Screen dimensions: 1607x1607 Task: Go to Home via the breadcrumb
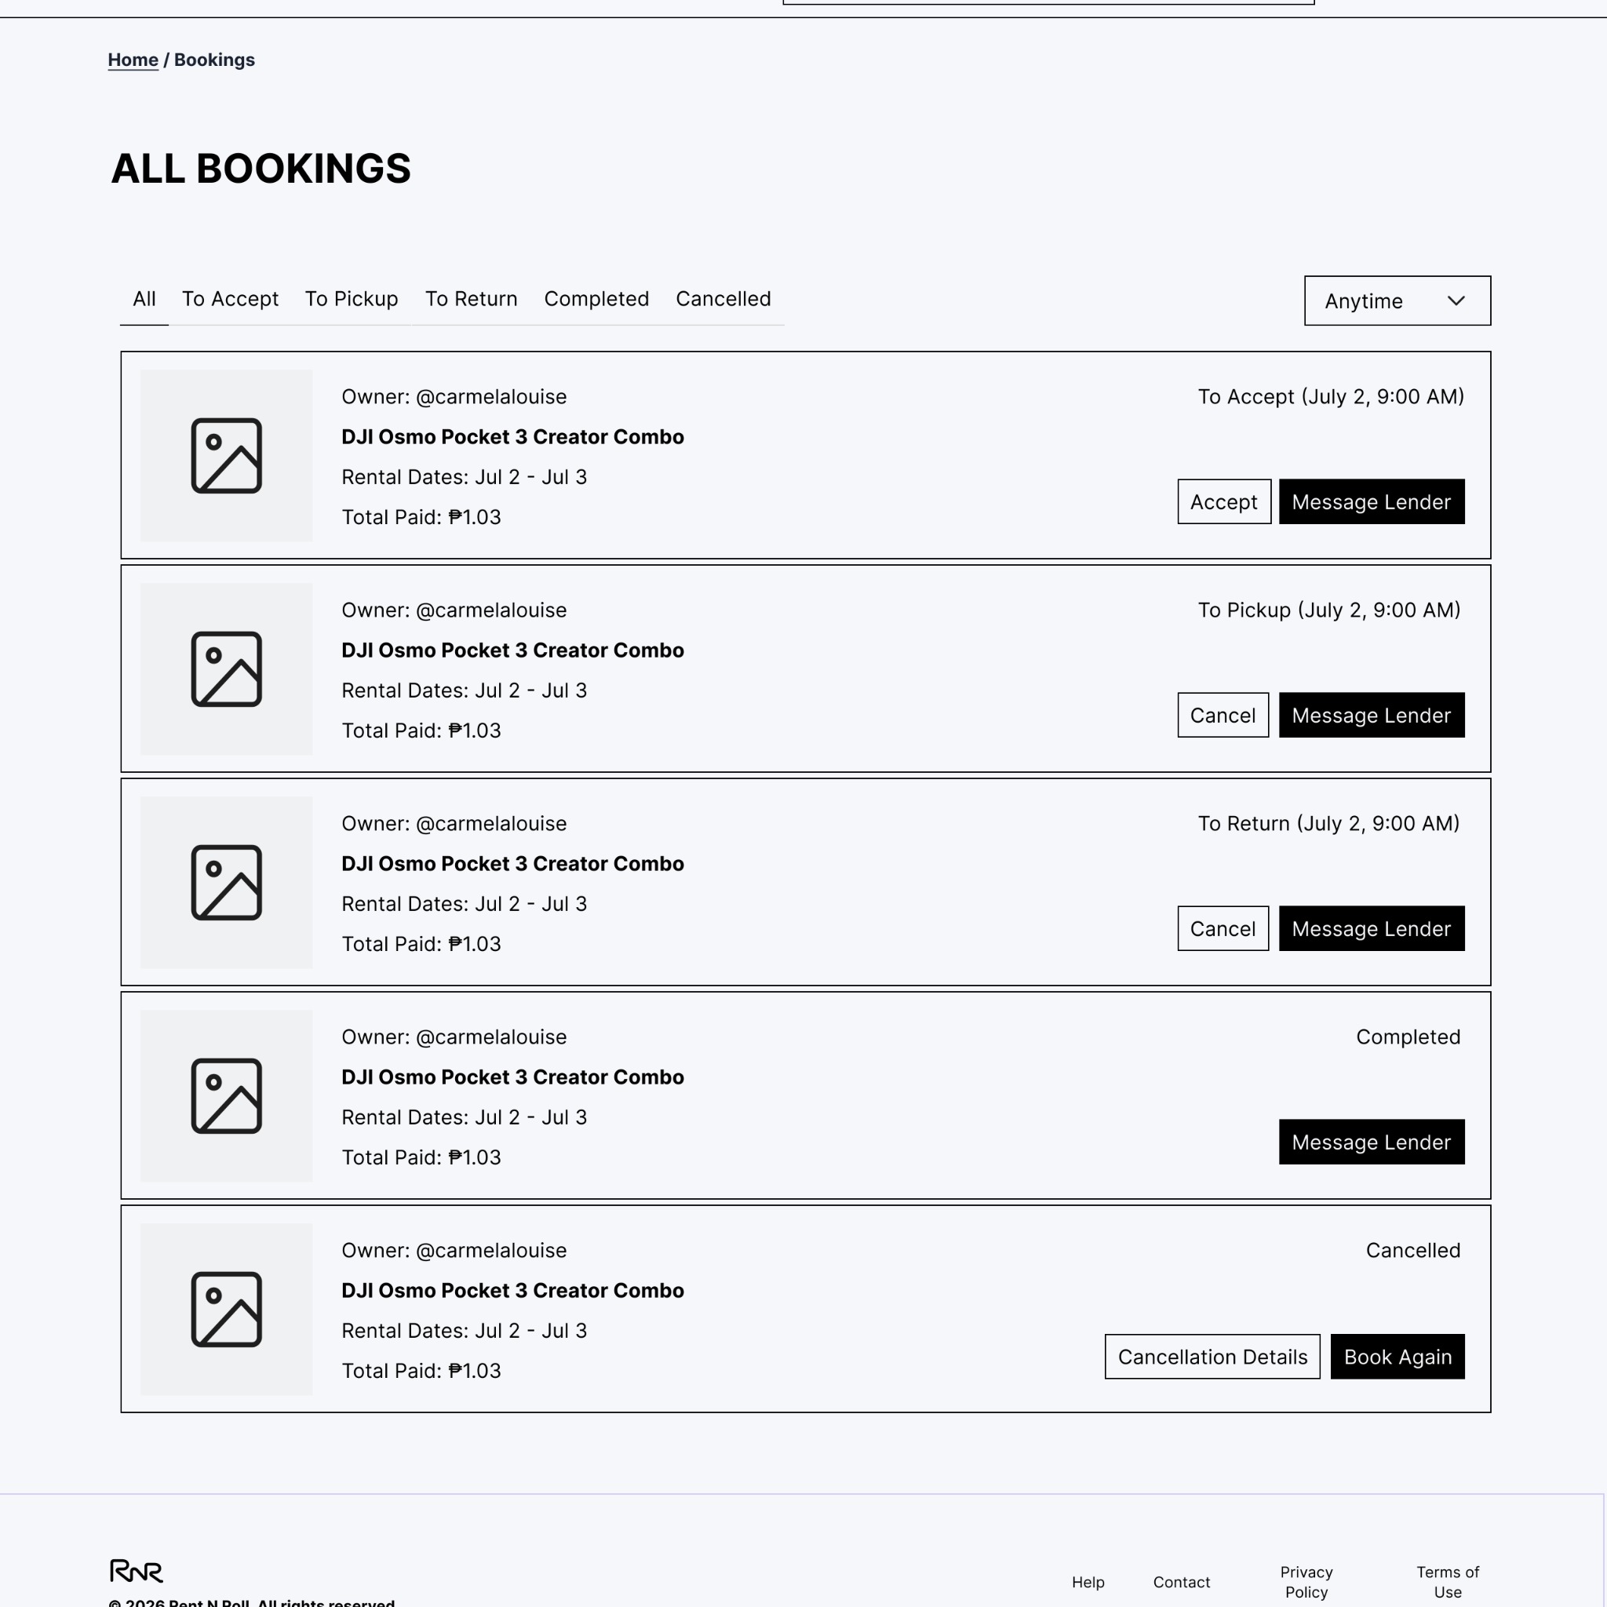point(133,60)
